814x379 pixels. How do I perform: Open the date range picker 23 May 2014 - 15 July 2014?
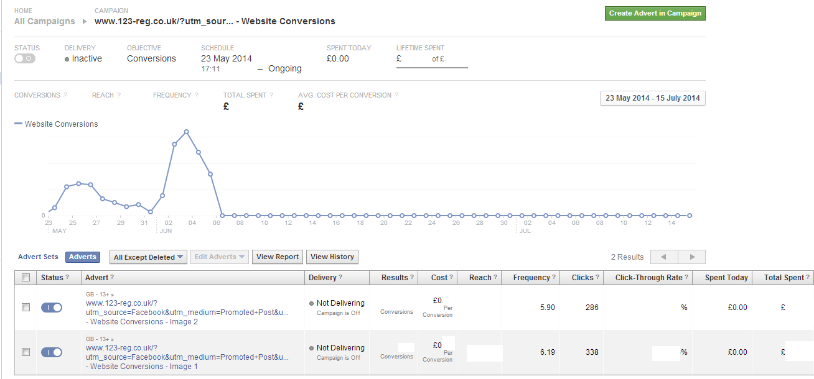[x=653, y=98]
